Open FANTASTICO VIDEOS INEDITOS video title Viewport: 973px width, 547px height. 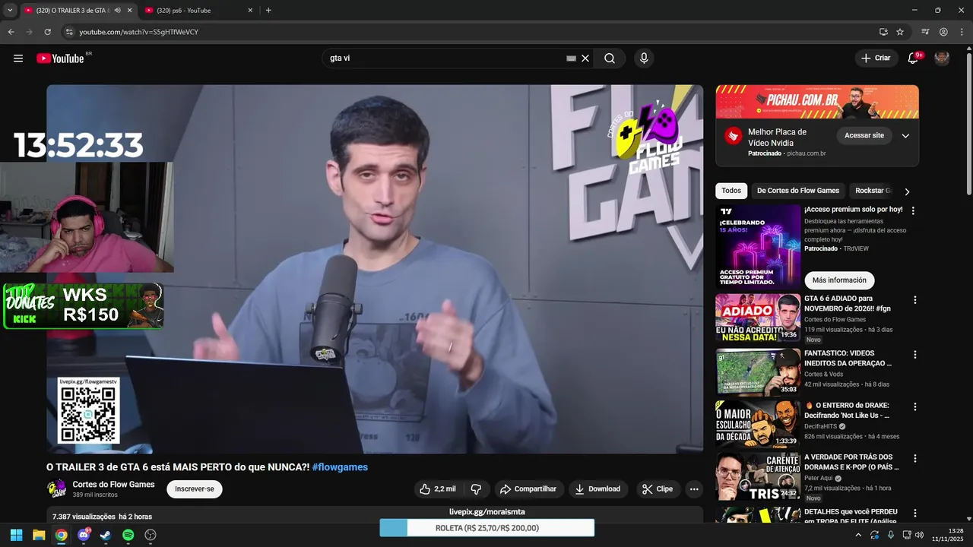click(848, 359)
